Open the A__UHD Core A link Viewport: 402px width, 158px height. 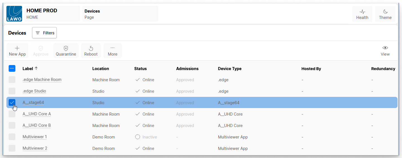tap(37, 114)
